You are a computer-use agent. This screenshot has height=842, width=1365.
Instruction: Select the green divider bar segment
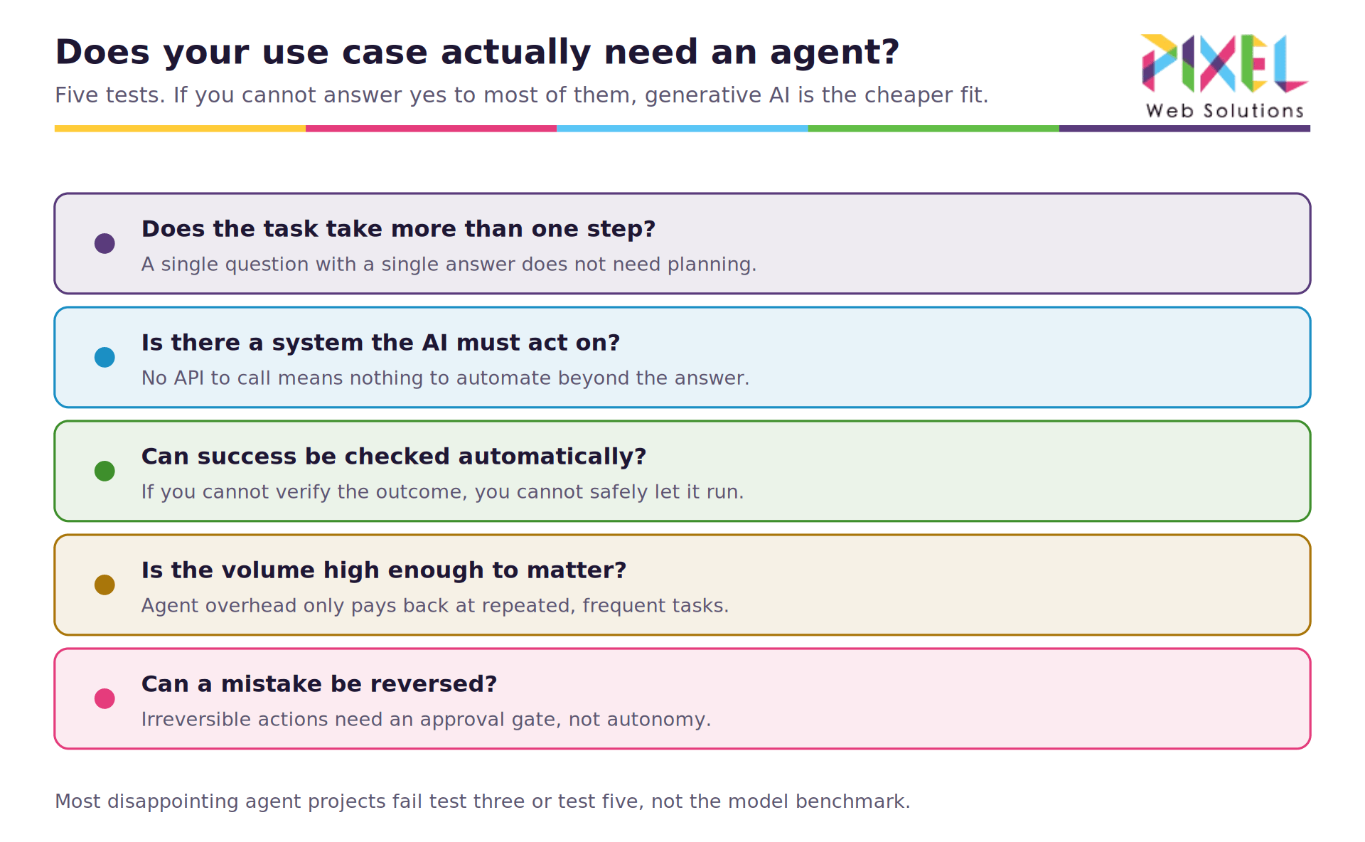933,129
